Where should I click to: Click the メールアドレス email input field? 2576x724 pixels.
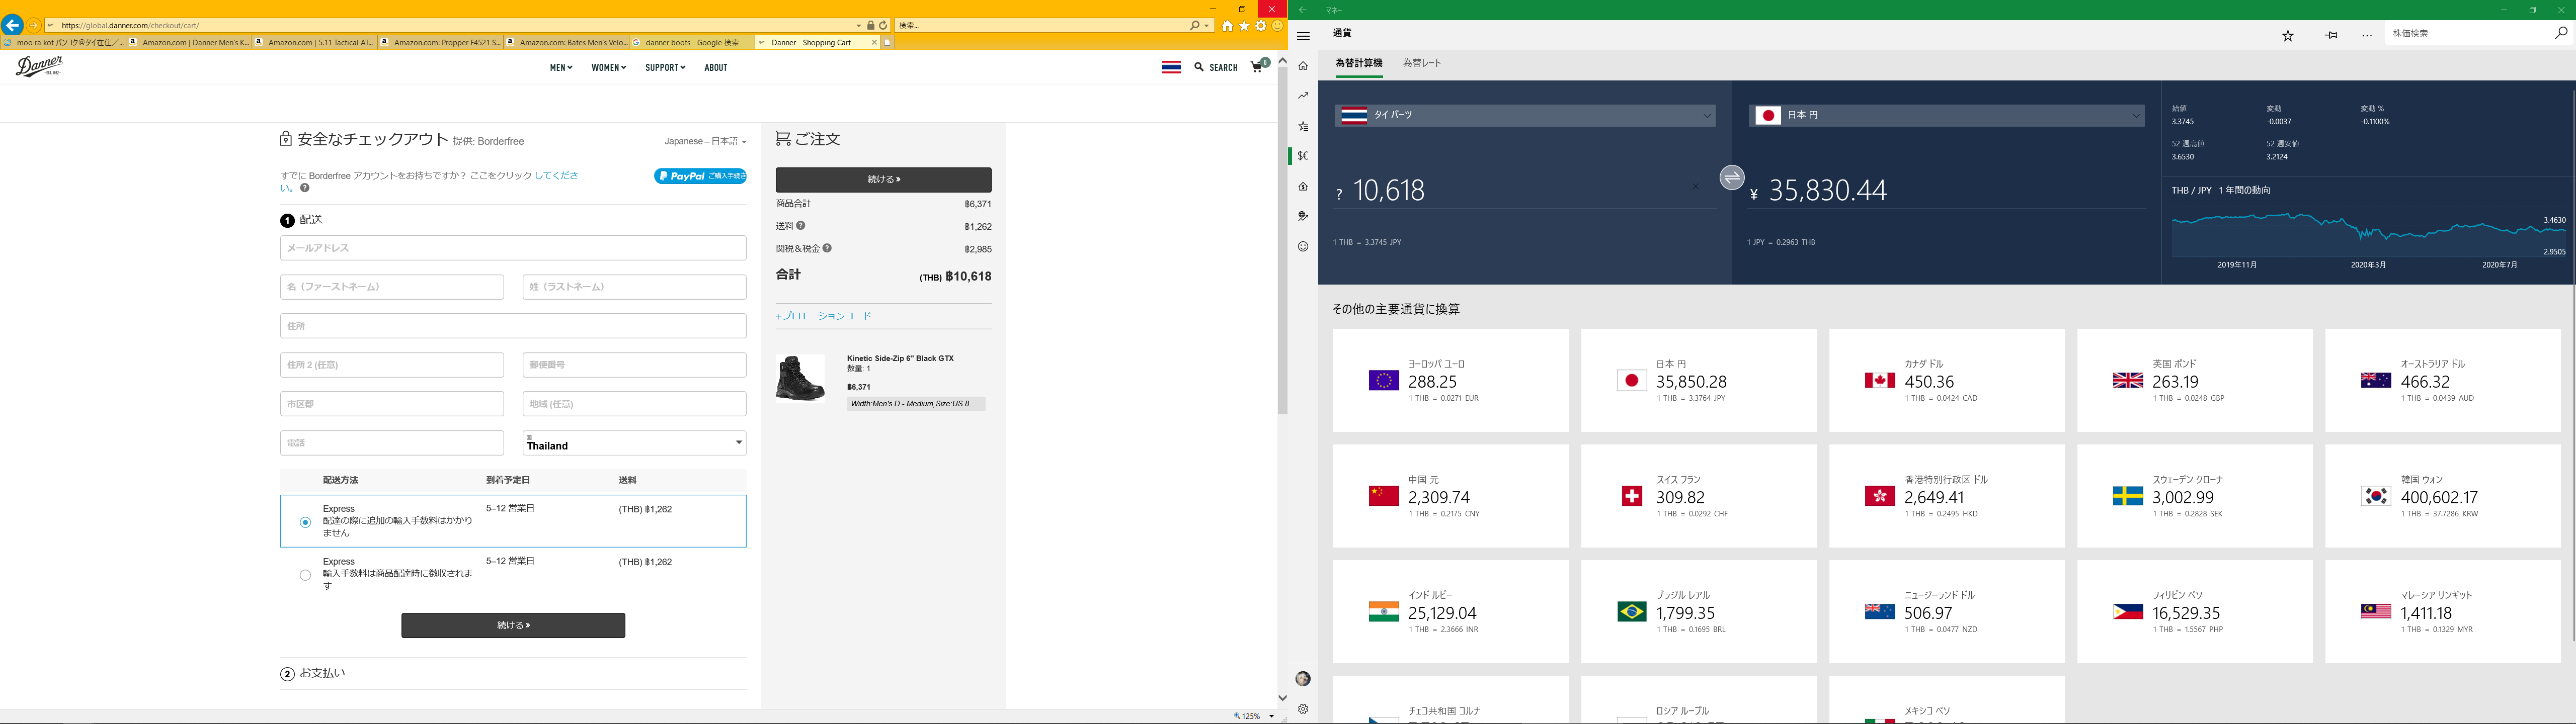[513, 248]
